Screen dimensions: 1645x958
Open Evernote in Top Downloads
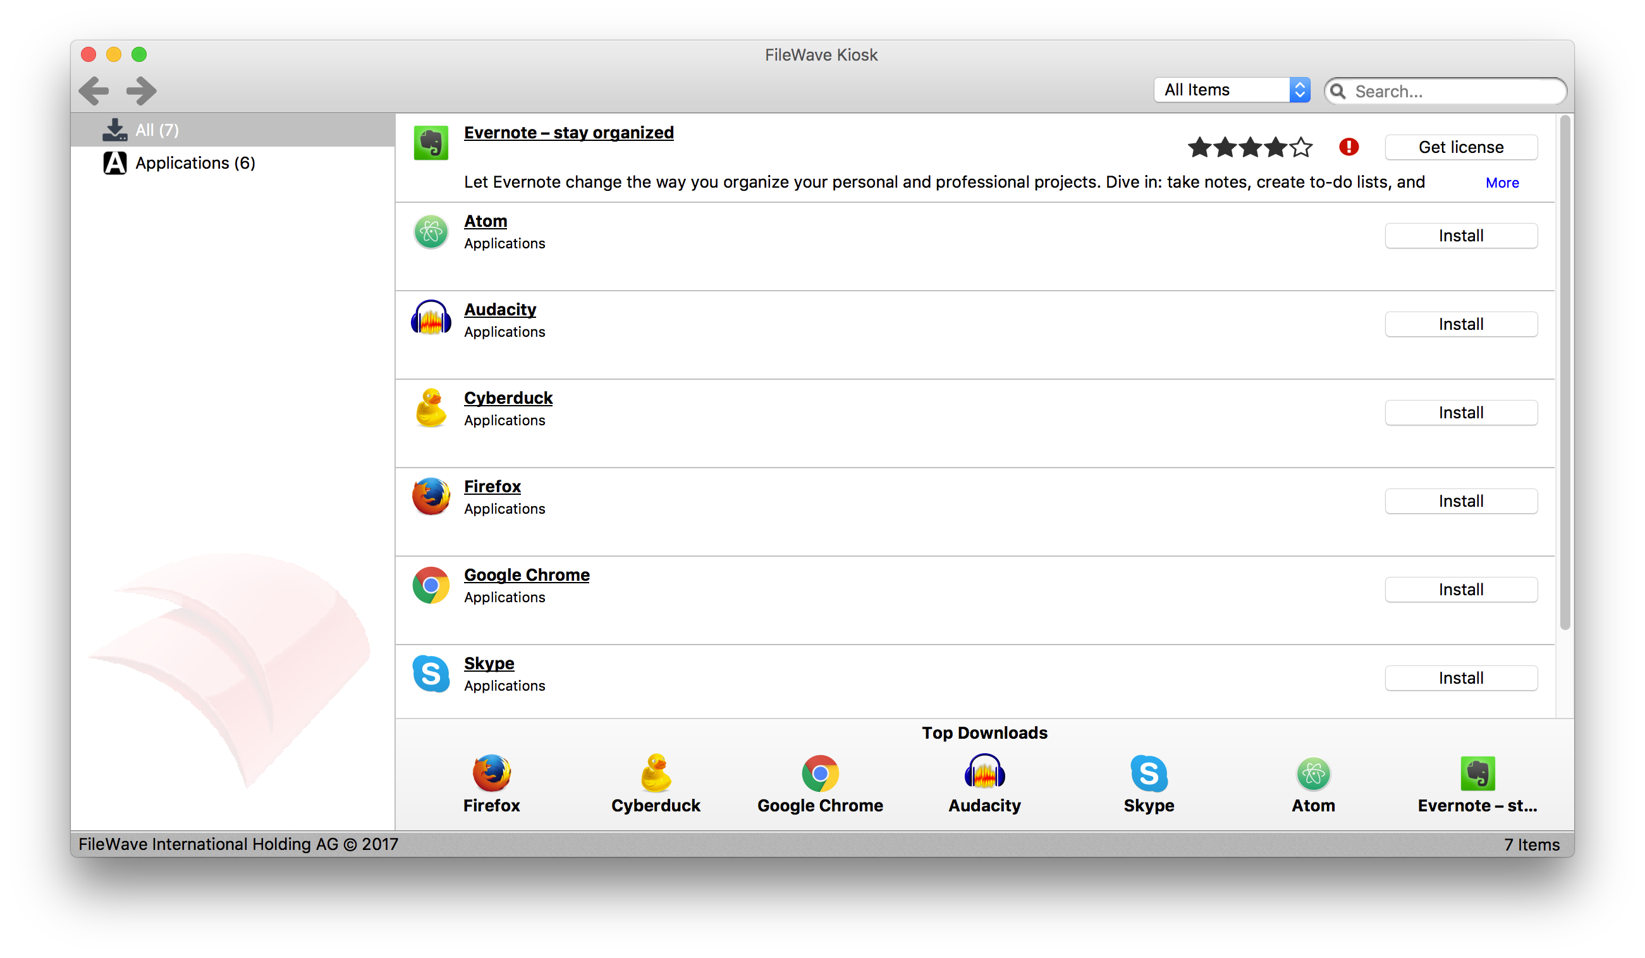pyautogui.click(x=1477, y=784)
